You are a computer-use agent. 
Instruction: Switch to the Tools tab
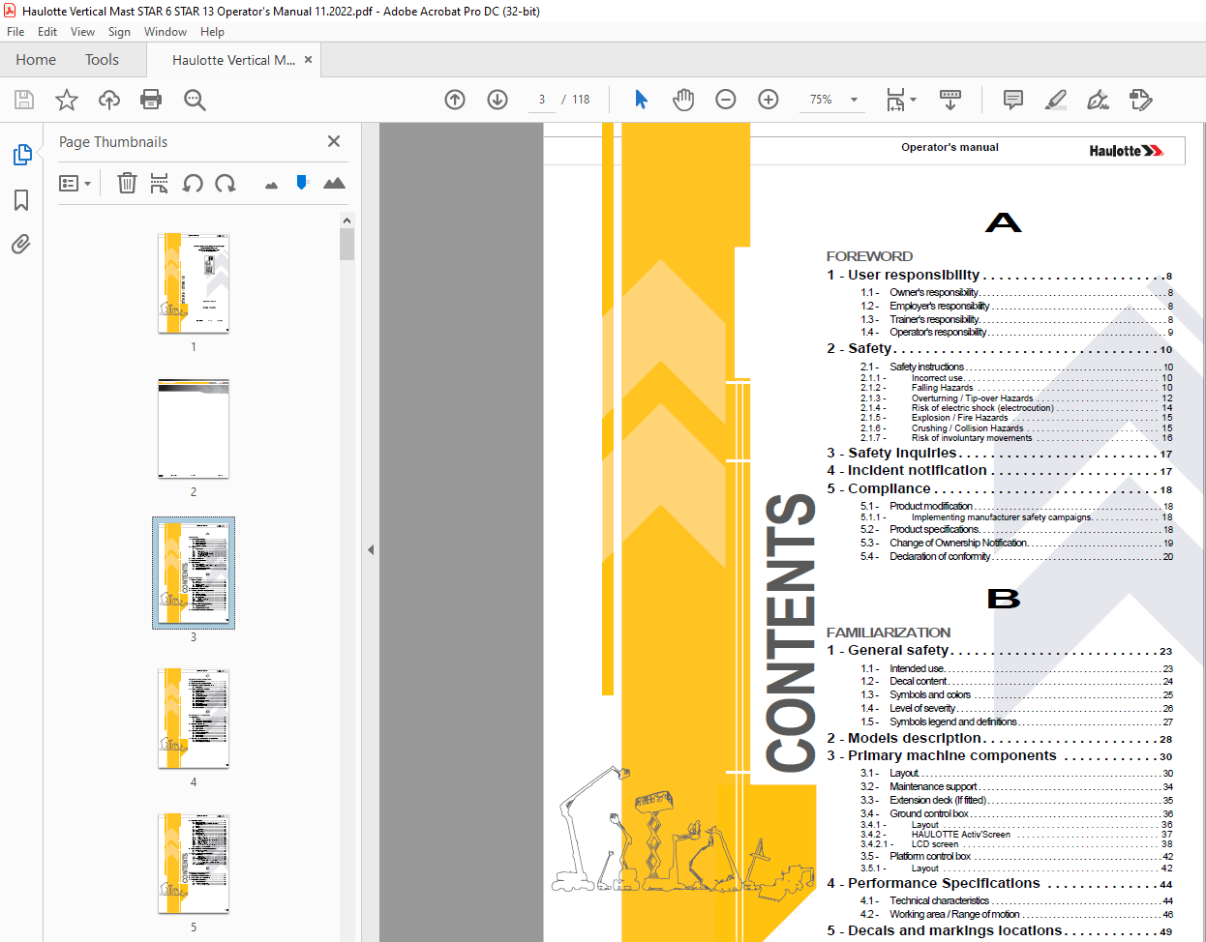click(102, 60)
